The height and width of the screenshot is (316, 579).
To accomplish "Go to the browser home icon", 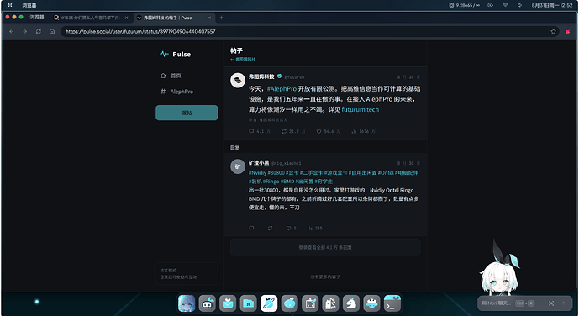I will [52, 32].
